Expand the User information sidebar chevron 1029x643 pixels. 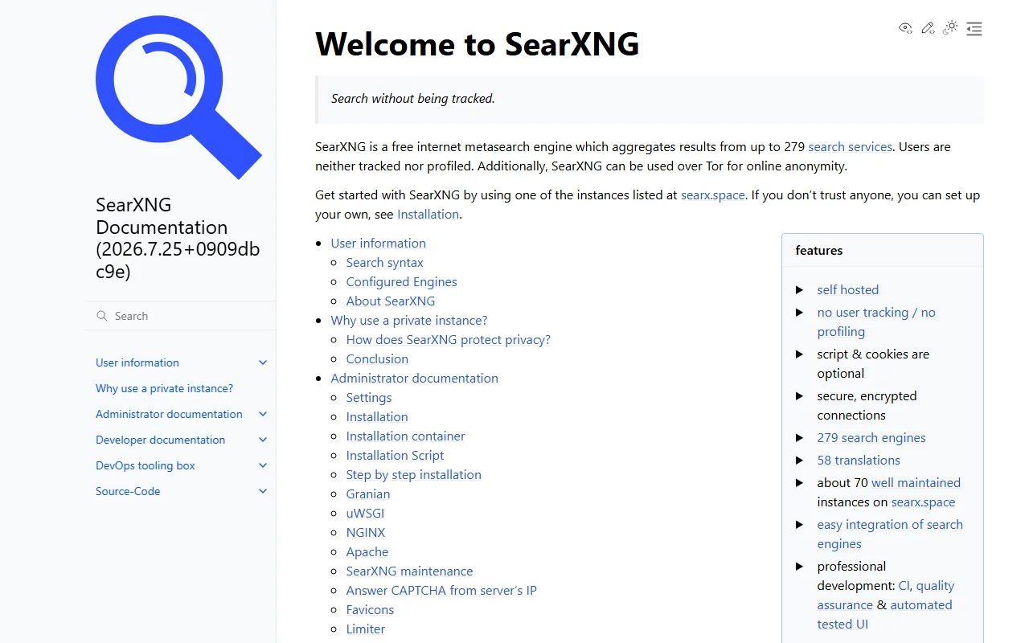[263, 362]
